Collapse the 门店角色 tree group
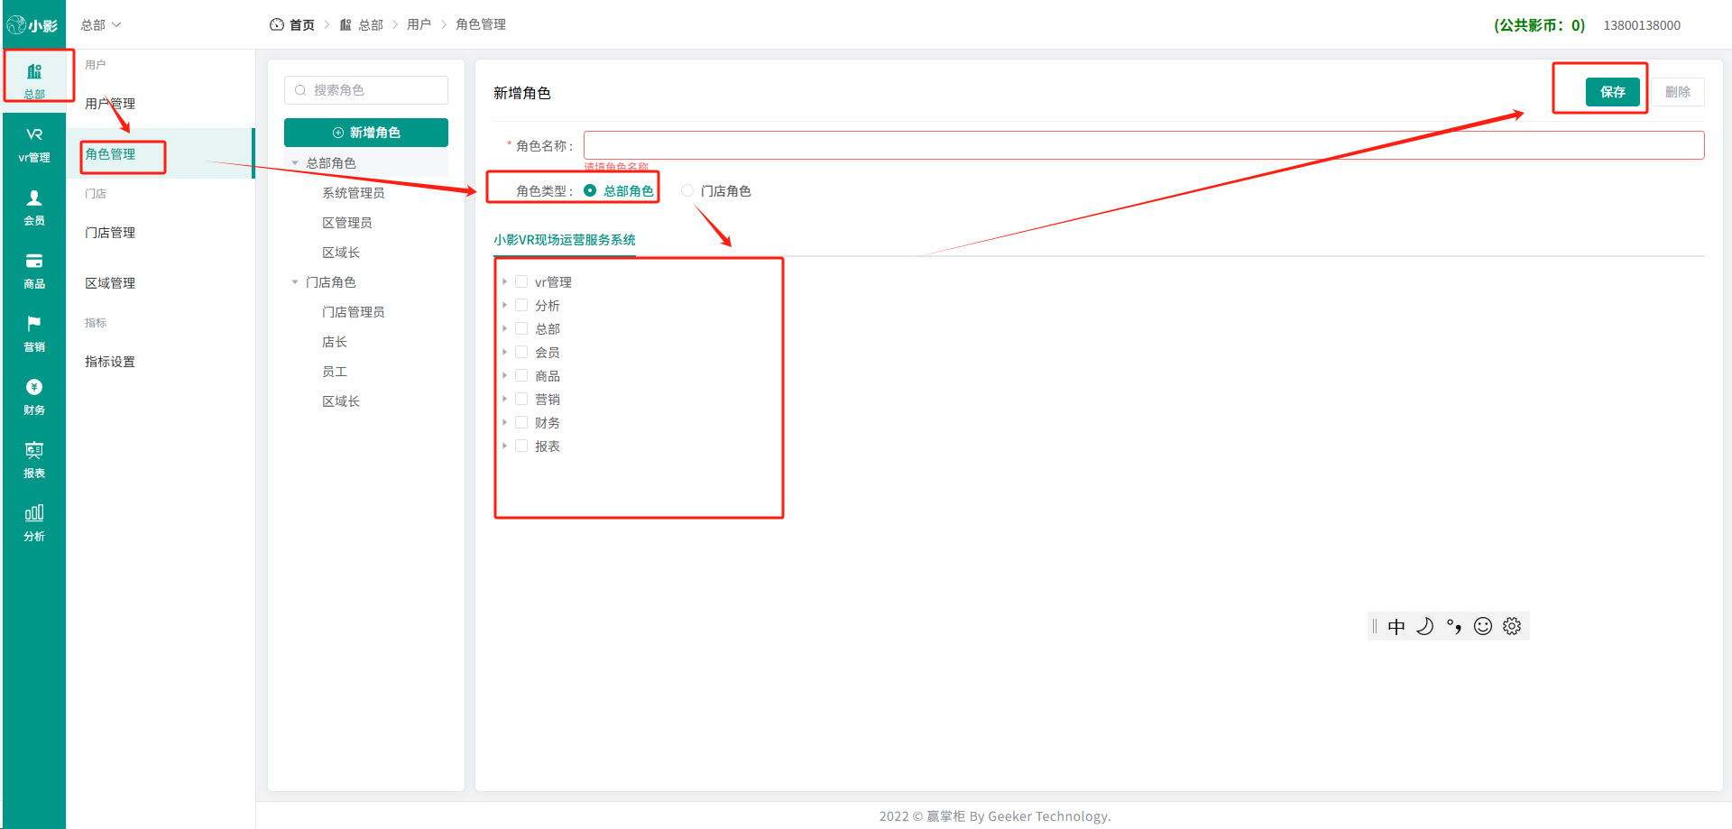 (x=295, y=282)
